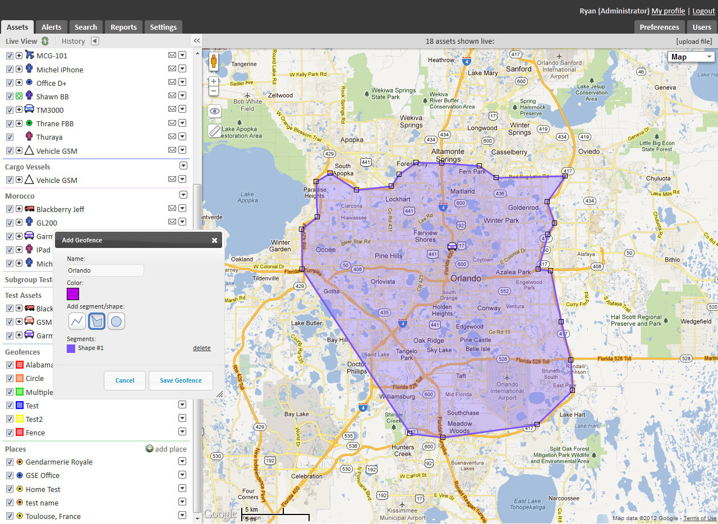The height and width of the screenshot is (524, 718).
Task: Click the add place green plus icon
Action: [x=149, y=448]
